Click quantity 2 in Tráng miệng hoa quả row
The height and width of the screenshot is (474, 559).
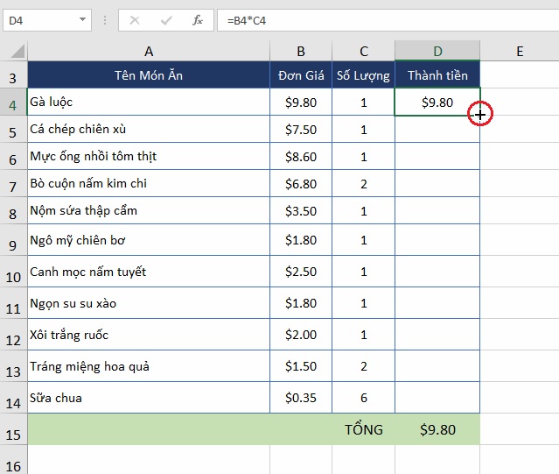[x=363, y=366]
